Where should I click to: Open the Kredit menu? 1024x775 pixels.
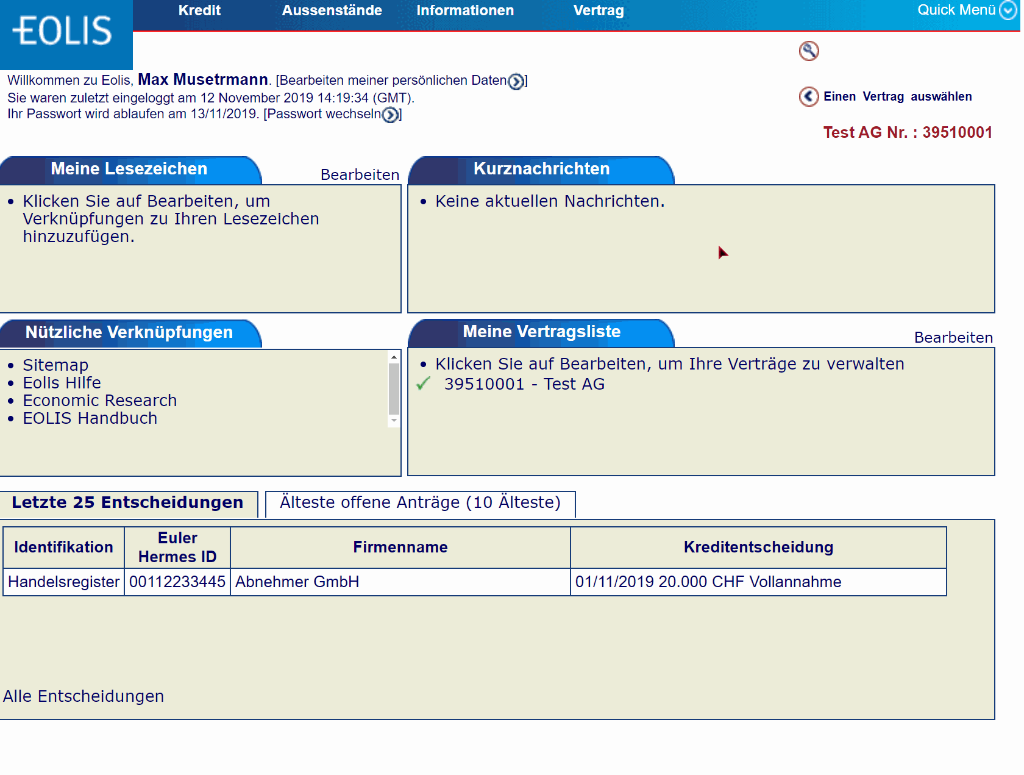(x=199, y=10)
